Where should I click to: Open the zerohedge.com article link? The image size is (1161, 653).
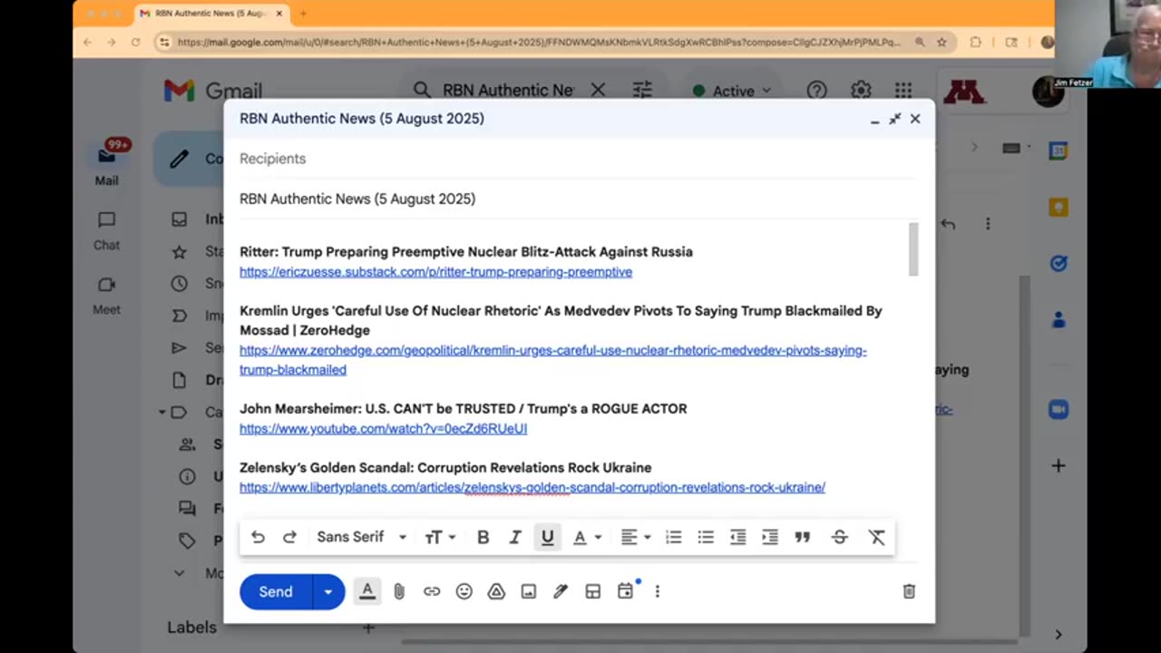click(x=553, y=360)
